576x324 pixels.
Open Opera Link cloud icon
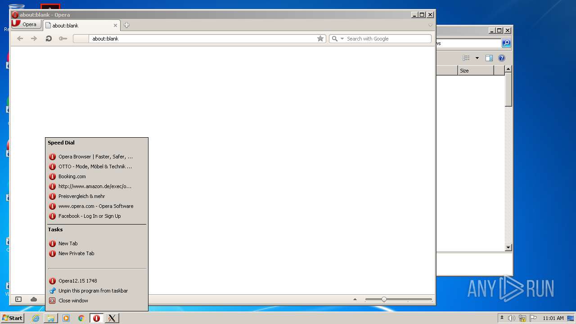(x=34, y=299)
